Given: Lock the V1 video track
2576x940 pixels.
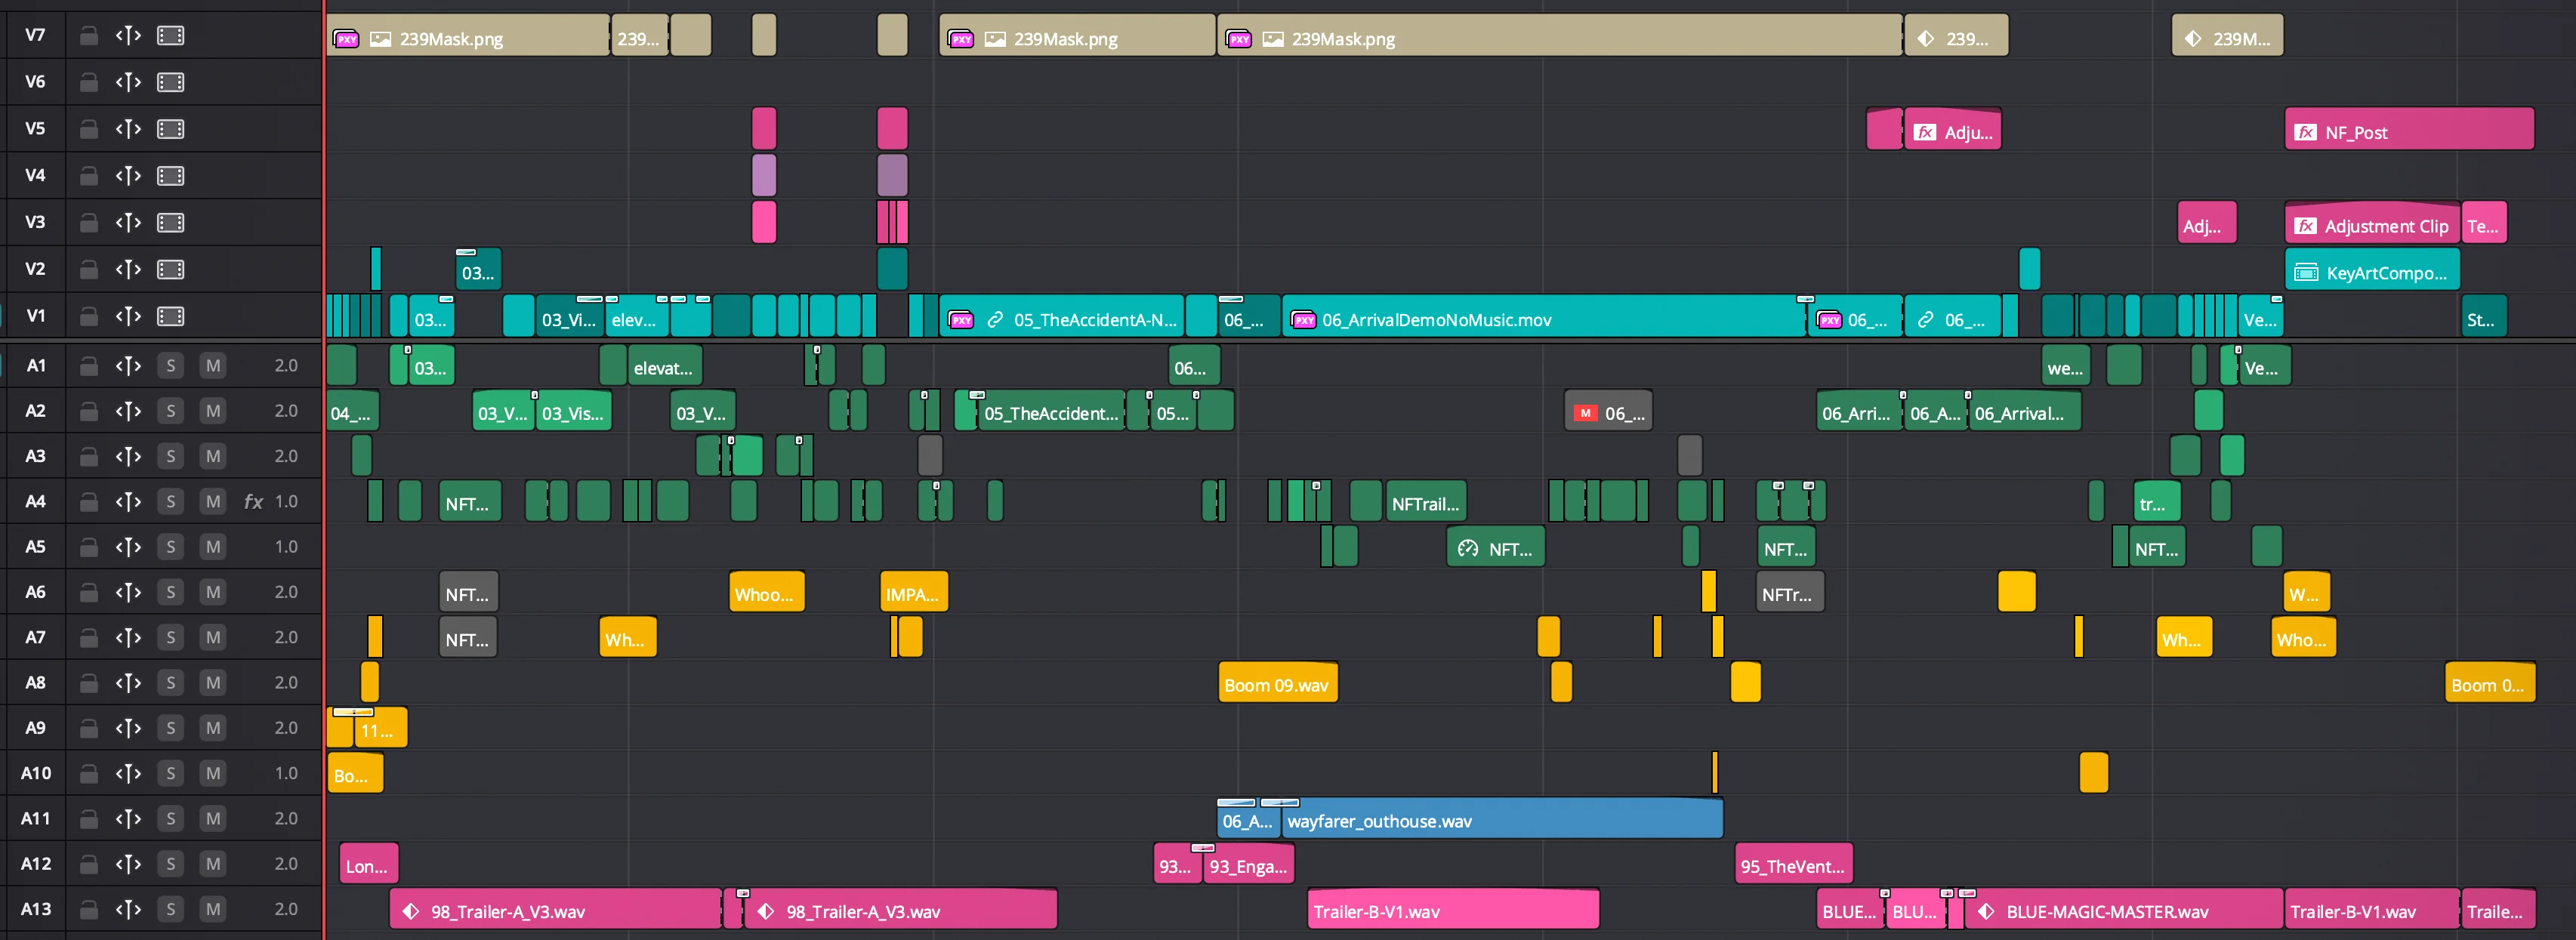Looking at the screenshot, I should coord(89,317).
